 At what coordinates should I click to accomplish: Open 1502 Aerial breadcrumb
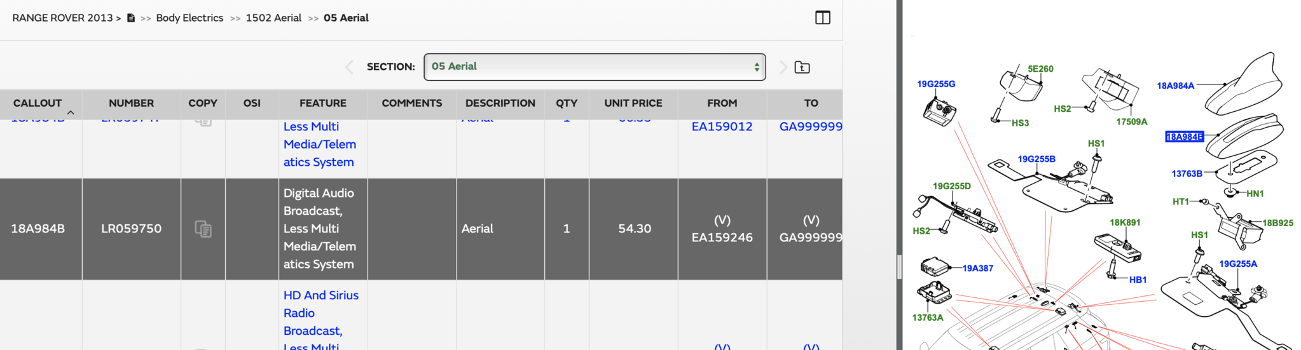click(x=273, y=18)
